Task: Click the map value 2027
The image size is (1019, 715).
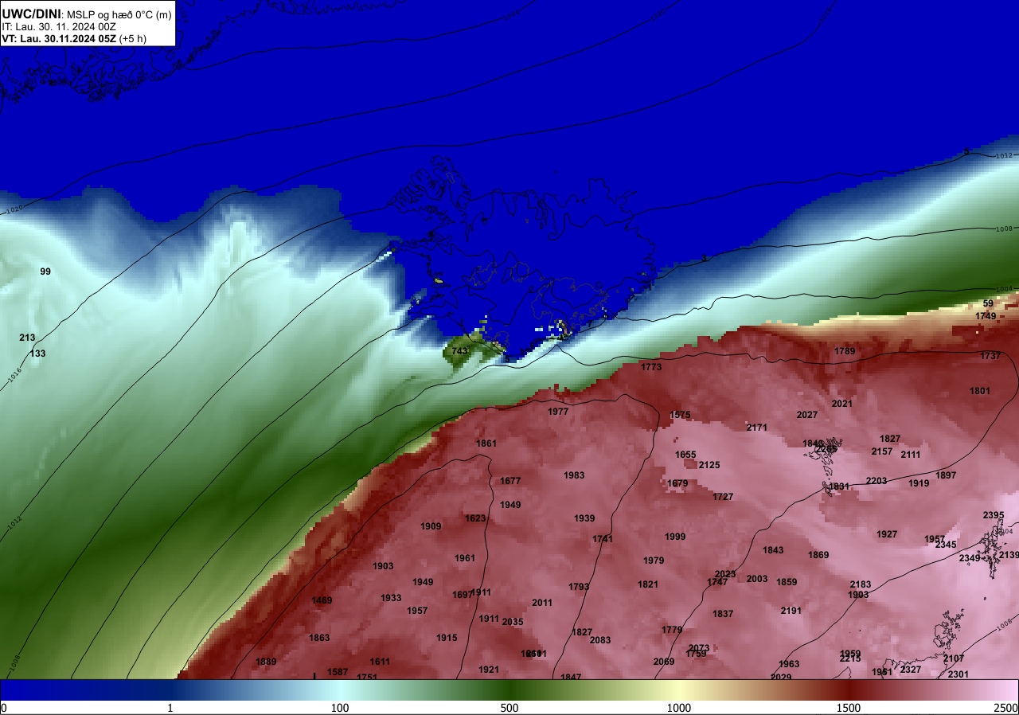Action: 807,415
